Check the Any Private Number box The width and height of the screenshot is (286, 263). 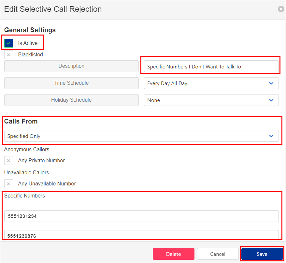9,161
